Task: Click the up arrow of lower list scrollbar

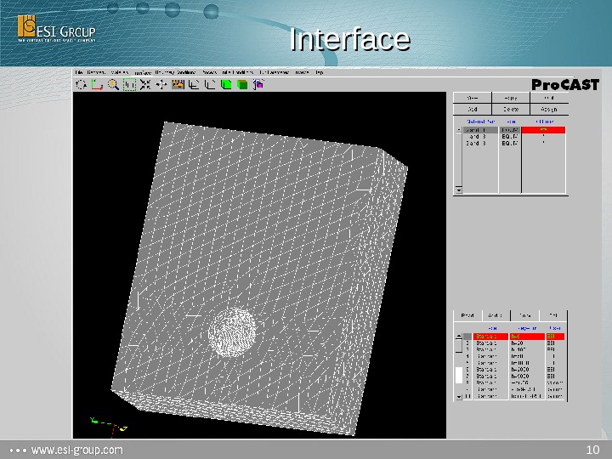Action: coord(459,336)
